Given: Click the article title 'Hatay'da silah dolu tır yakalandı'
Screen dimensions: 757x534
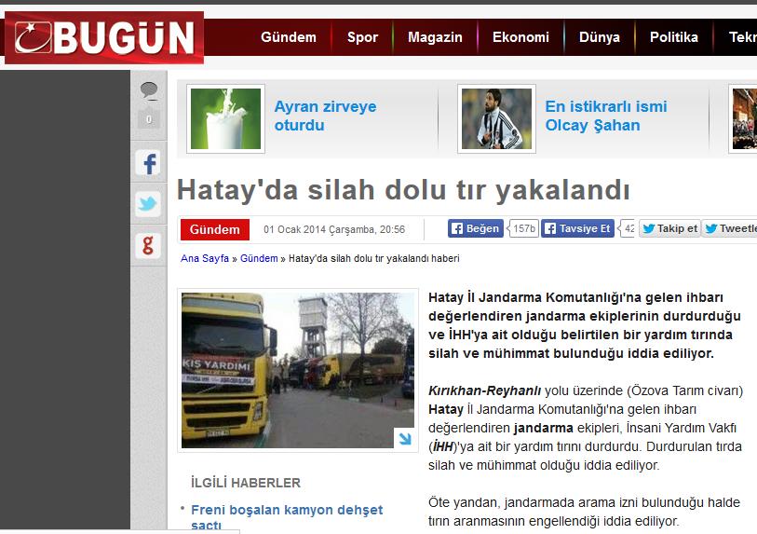Looking at the screenshot, I should [x=403, y=189].
